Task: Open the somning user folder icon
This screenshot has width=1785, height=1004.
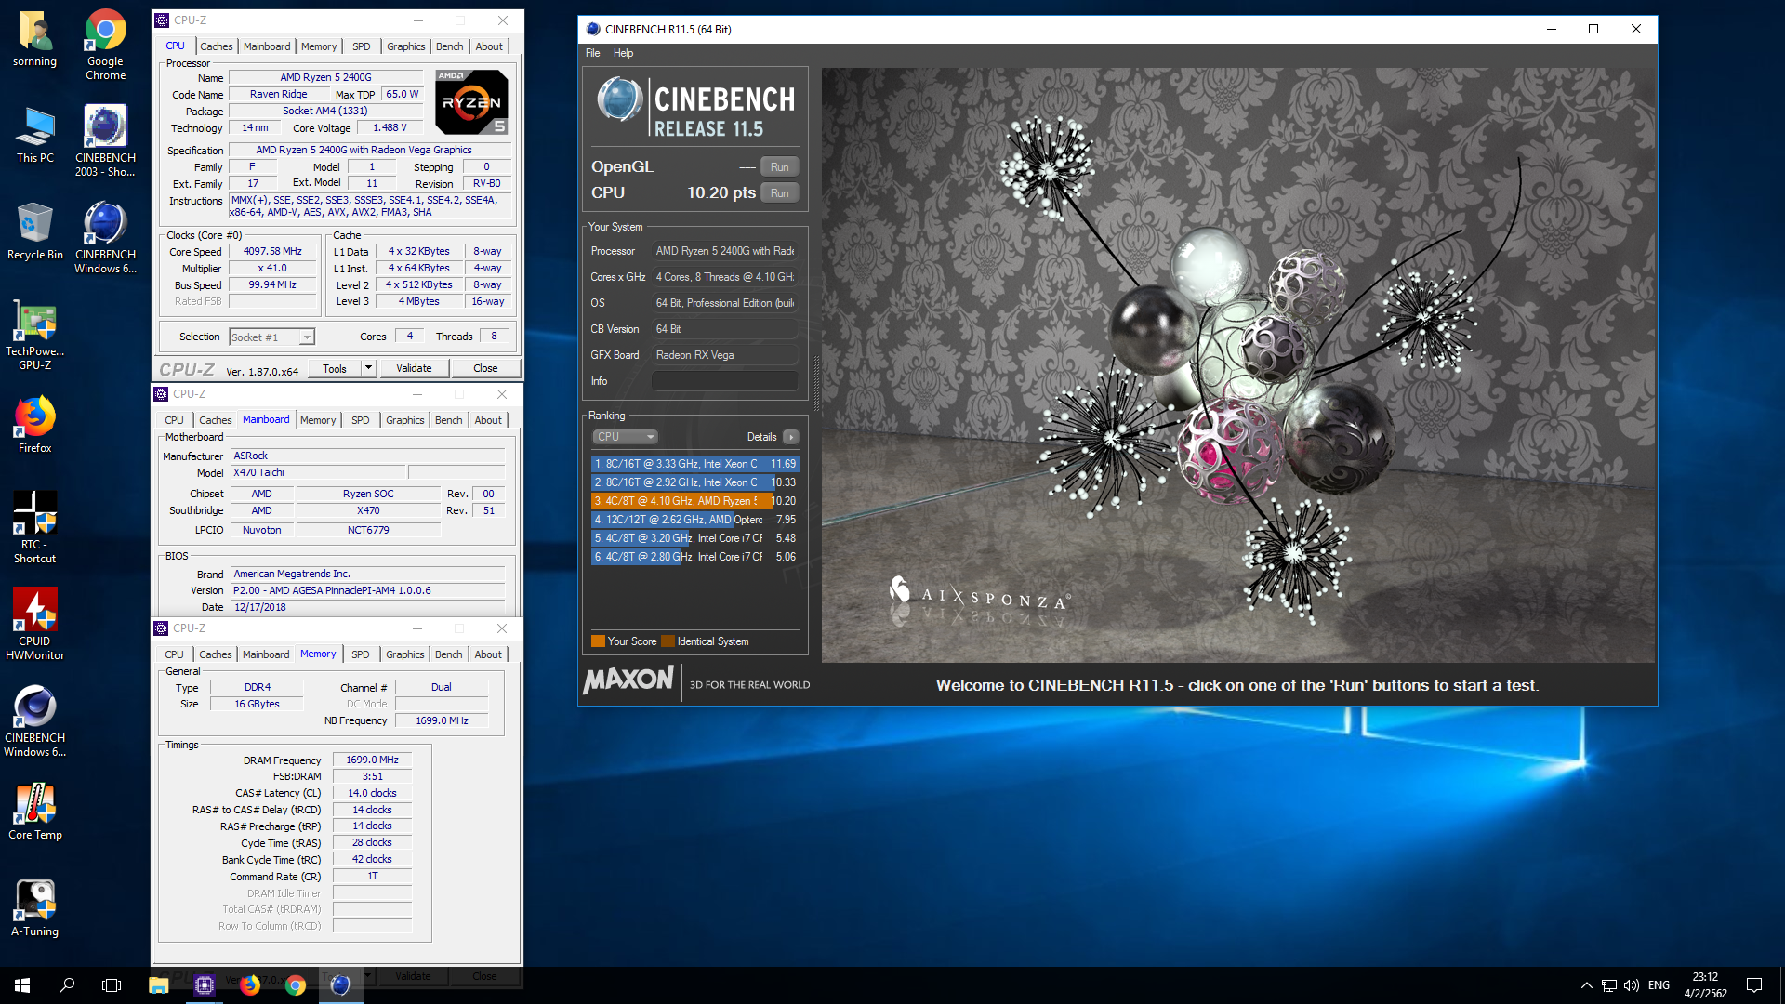Action: coord(35,39)
